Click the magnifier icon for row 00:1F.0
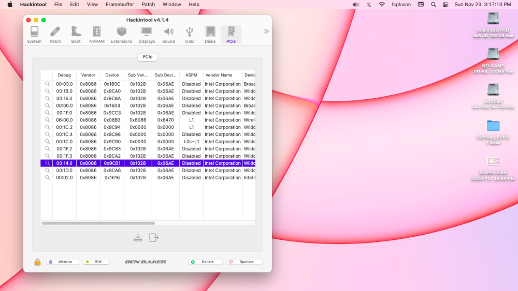Image resolution: width=518 pixels, height=291 pixels. click(x=48, y=113)
